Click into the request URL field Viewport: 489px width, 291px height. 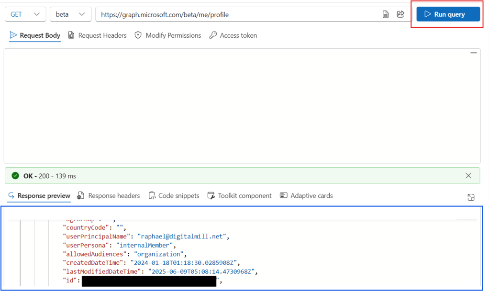coord(215,14)
